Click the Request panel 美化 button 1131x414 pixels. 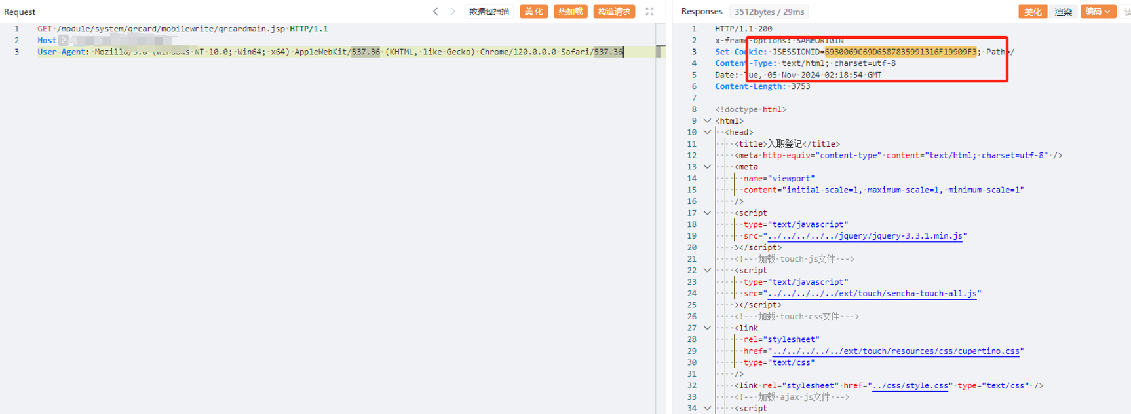pyautogui.click(x=534, y=12)
